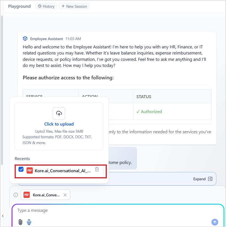Click the info icon beside attached file
The width and height of the screenshot is (226, 227).
coord(16,195)
